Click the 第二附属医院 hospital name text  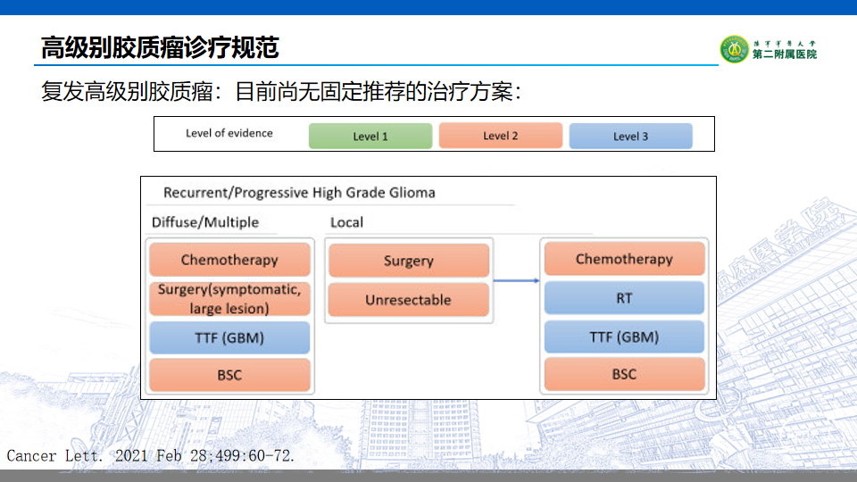pyautogui.click(x=785, y=54)
